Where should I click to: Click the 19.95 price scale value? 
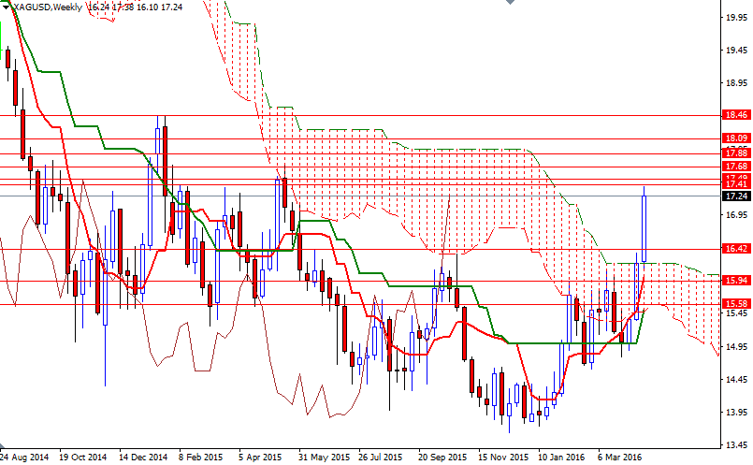coord(736,17)
